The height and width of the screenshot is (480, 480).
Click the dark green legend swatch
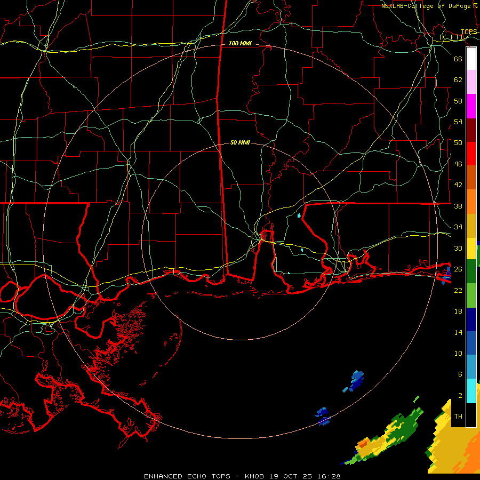coord(471,271)
